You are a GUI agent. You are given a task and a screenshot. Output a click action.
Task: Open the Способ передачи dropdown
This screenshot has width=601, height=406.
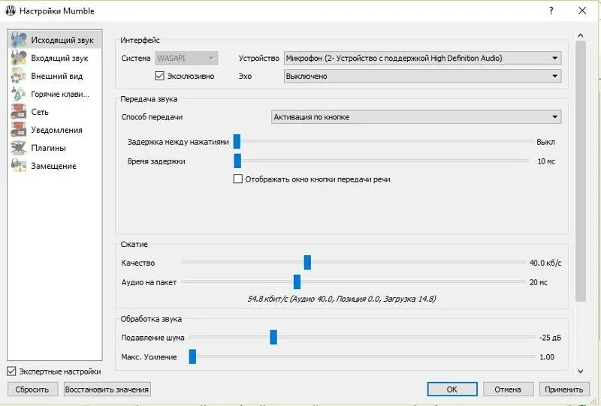point(416,117)
